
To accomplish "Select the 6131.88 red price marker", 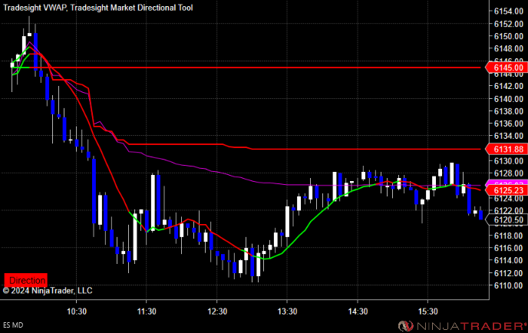I will coord(507,149).
